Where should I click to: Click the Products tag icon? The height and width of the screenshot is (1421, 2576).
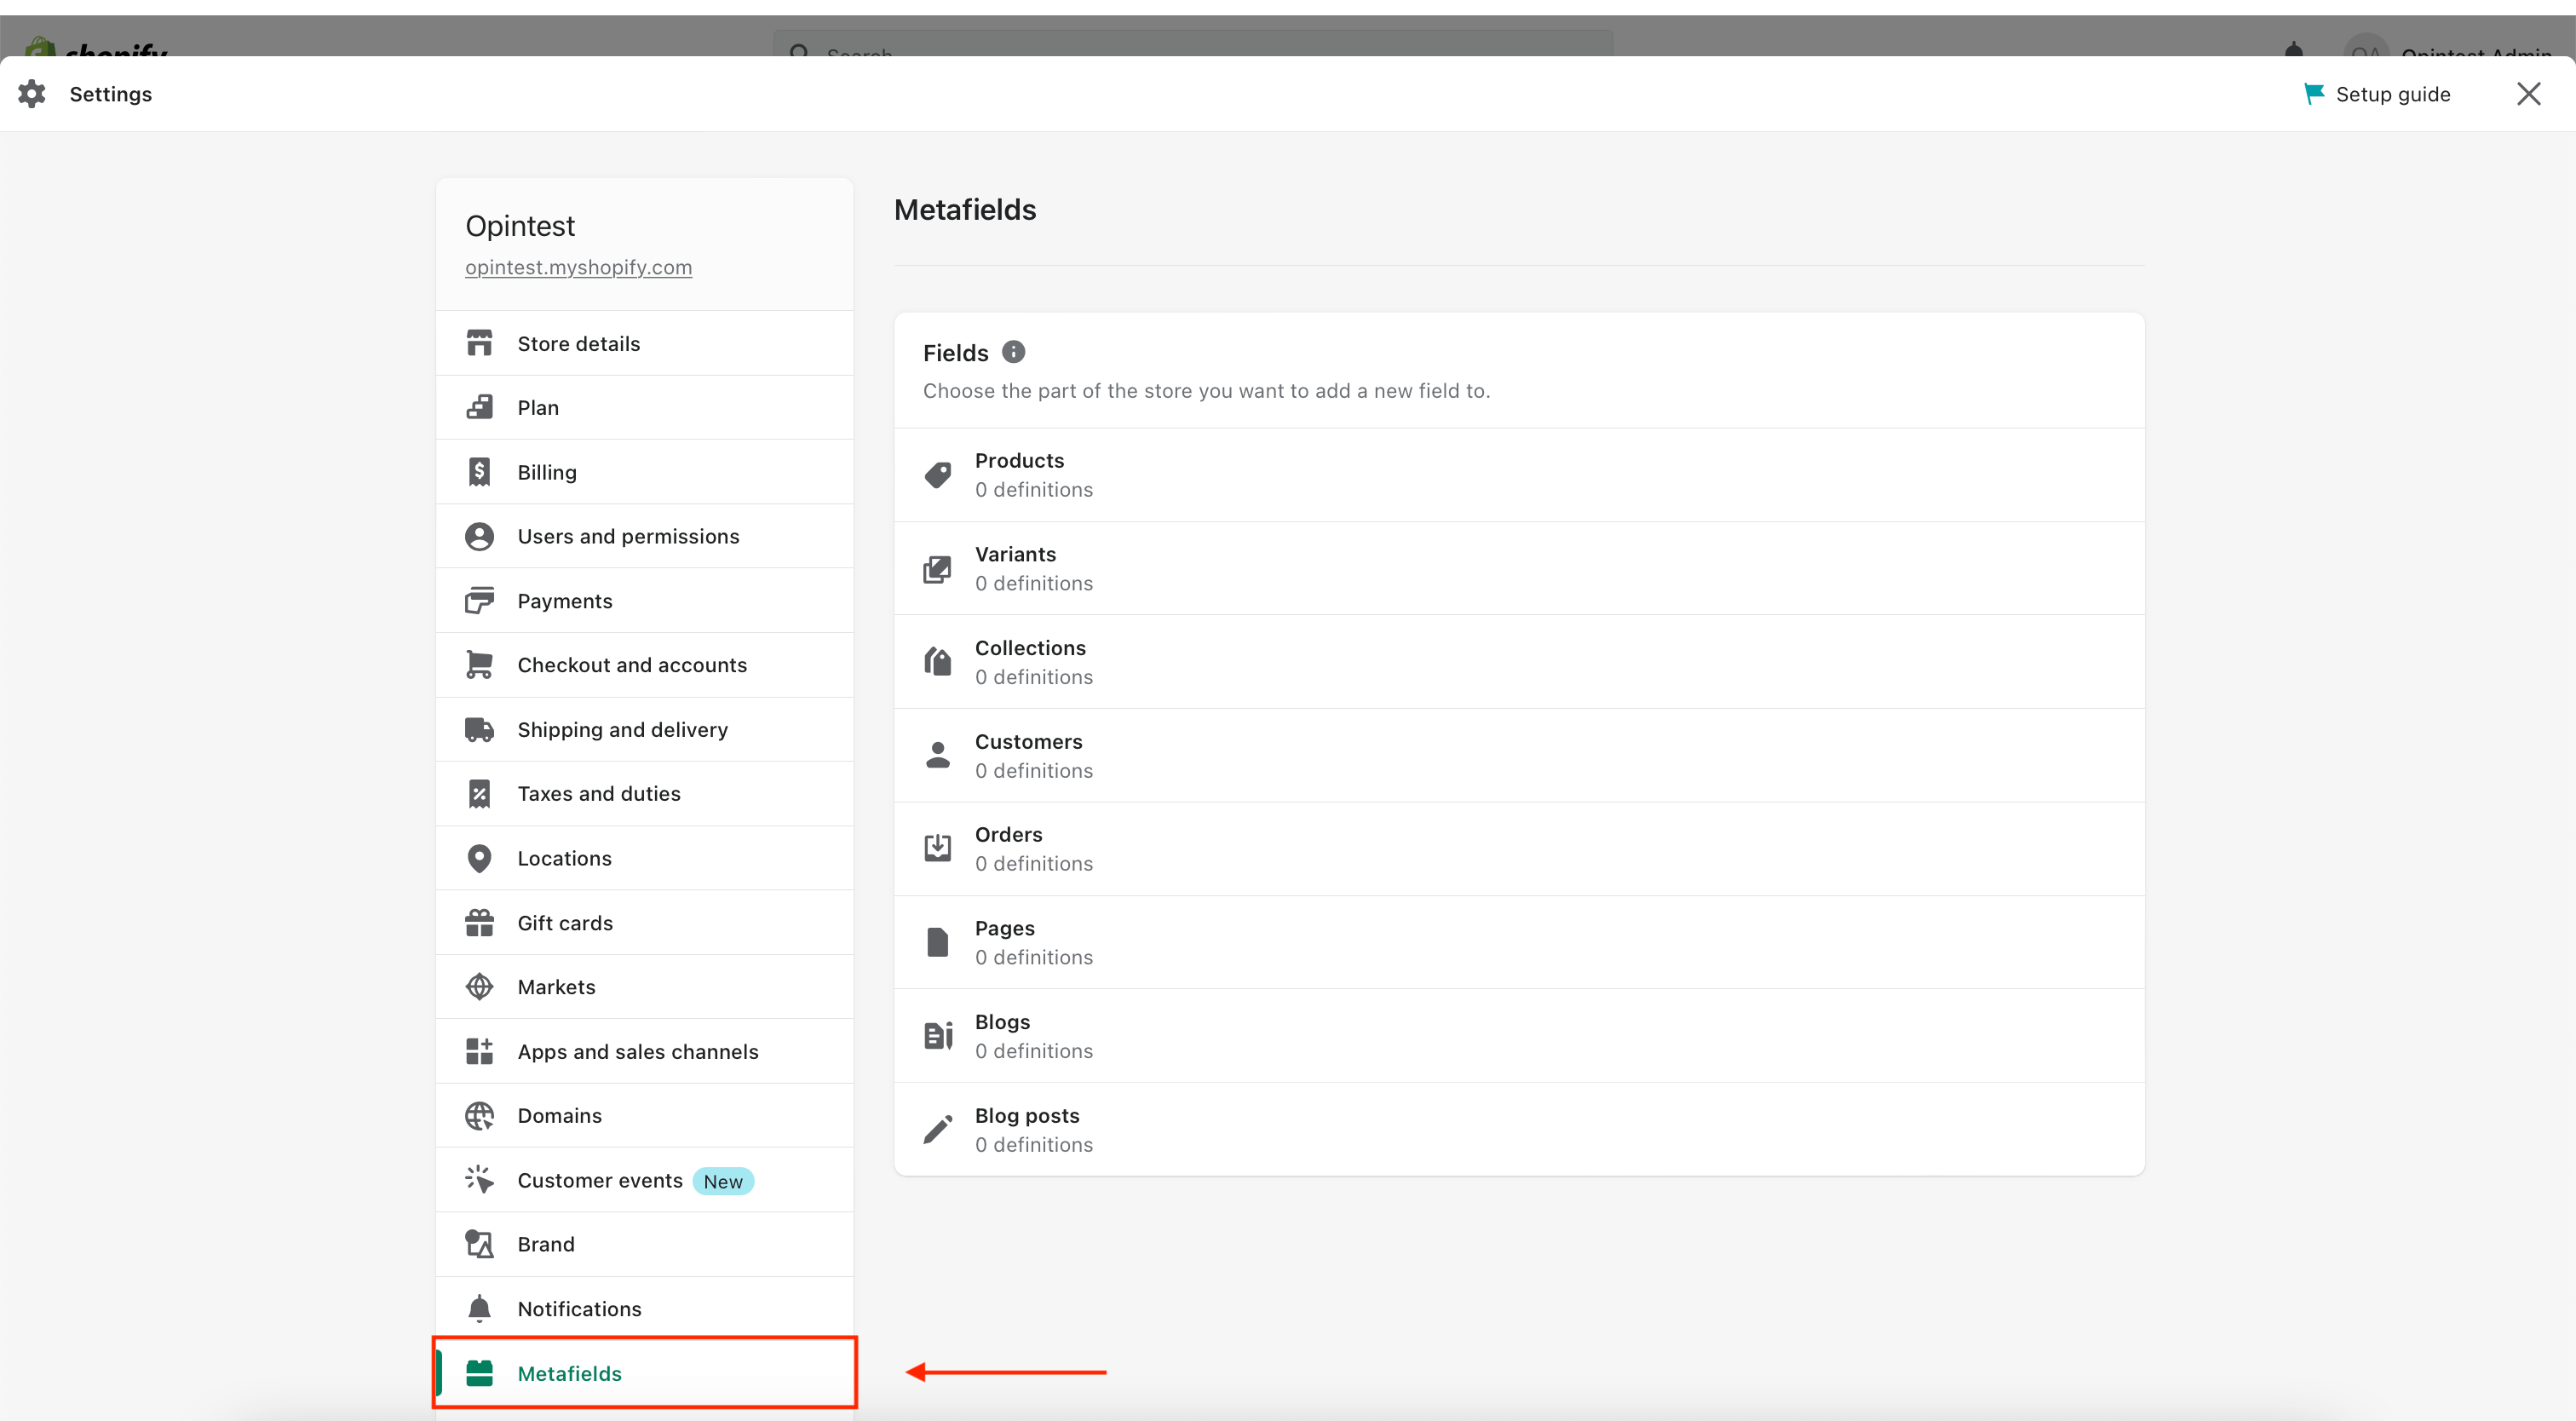pos(937,475)
